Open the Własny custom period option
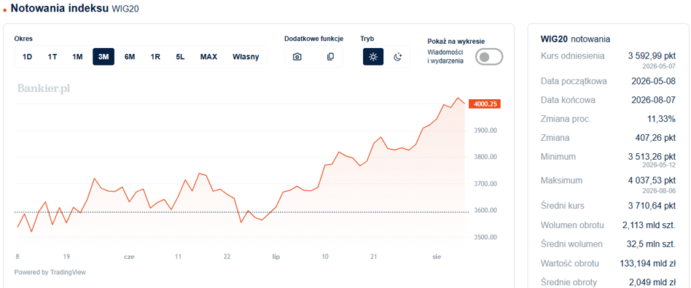 point(246,57)
